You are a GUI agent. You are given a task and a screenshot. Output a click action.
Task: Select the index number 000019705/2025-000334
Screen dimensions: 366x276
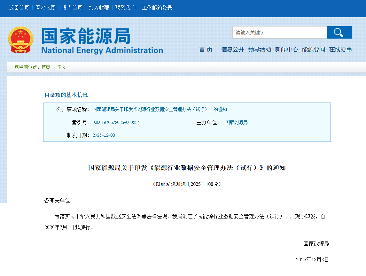pos(116,123)
